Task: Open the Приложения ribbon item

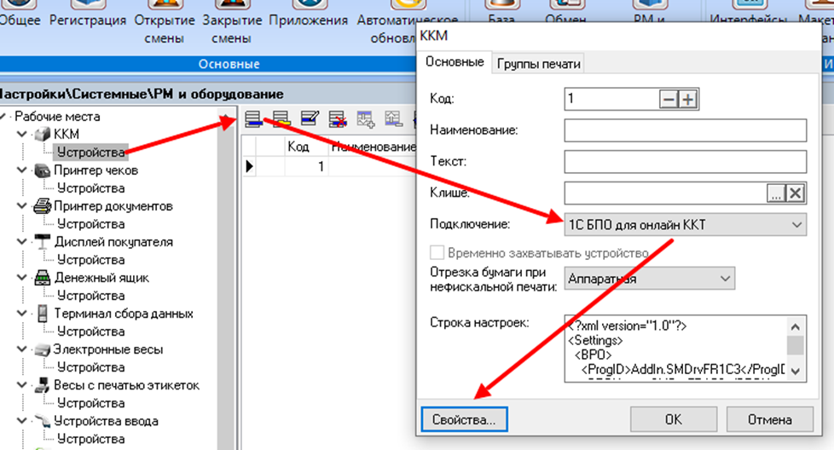Action: 309,20
